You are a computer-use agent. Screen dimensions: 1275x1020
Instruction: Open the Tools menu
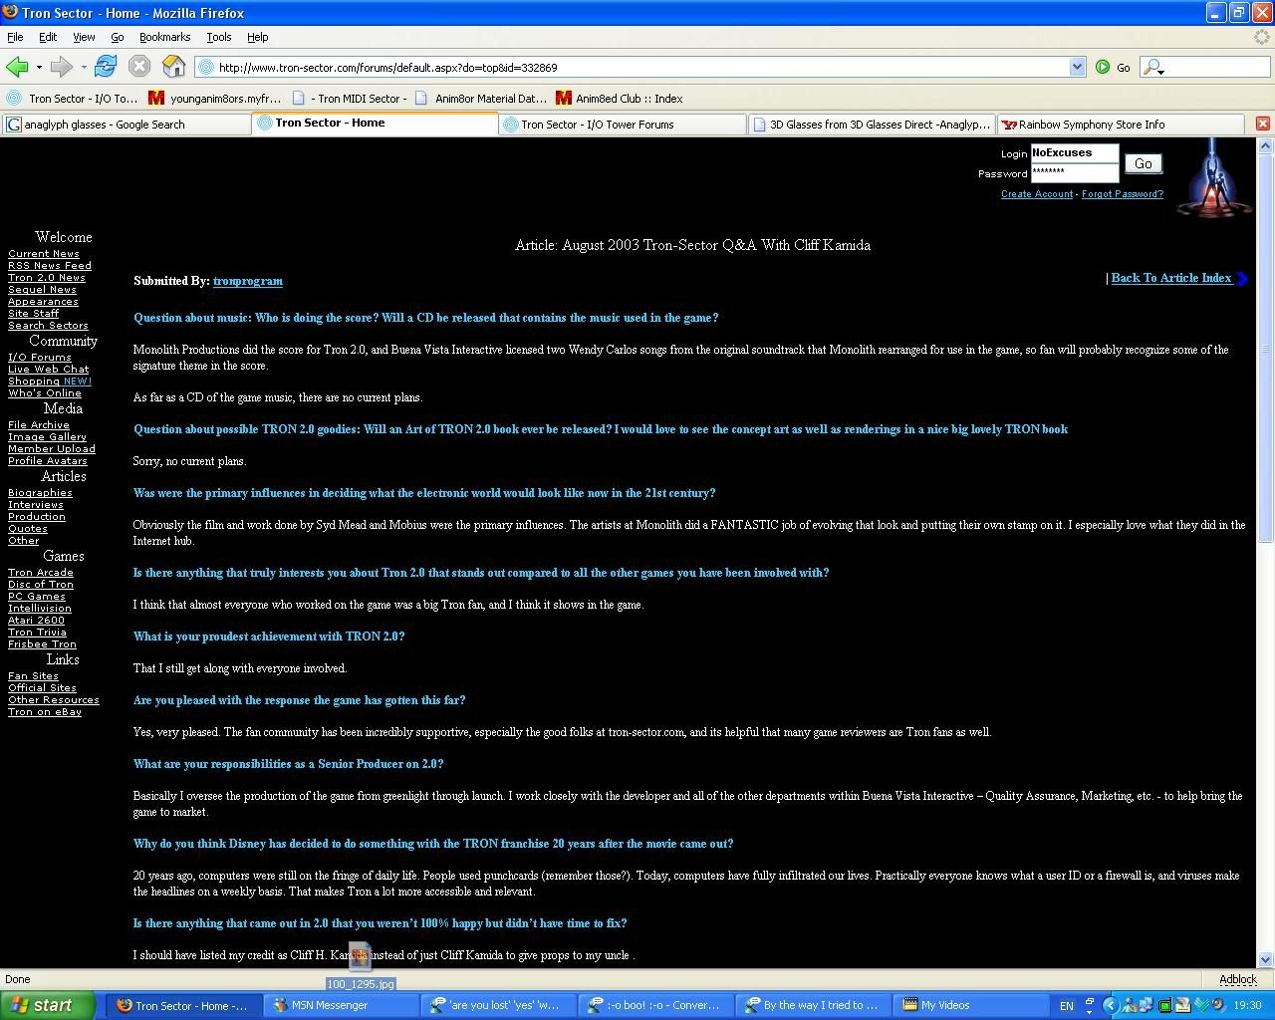(218, 37)
